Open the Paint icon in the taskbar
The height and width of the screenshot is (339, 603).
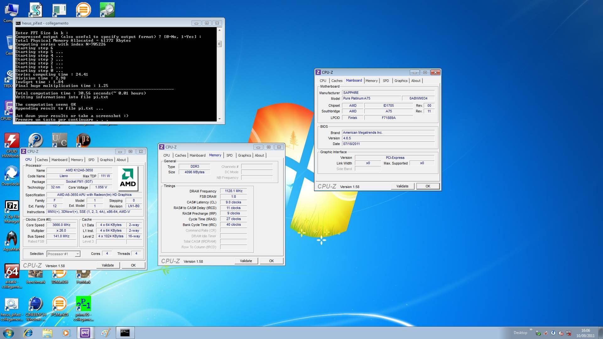[x=105, y=333]
